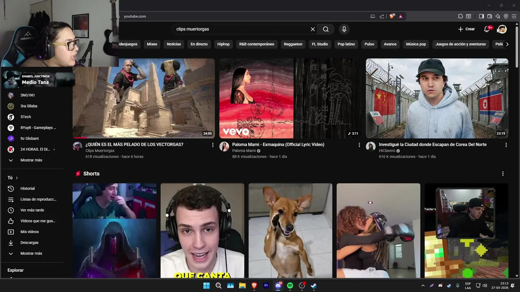This screenshot has width=520, height=292.
Task: Open File Explorer from the taskbar
Action: pos(242,286)
